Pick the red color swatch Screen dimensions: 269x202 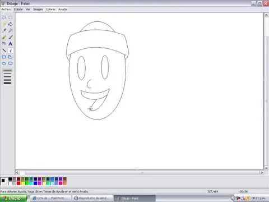(x=18, y=183)
